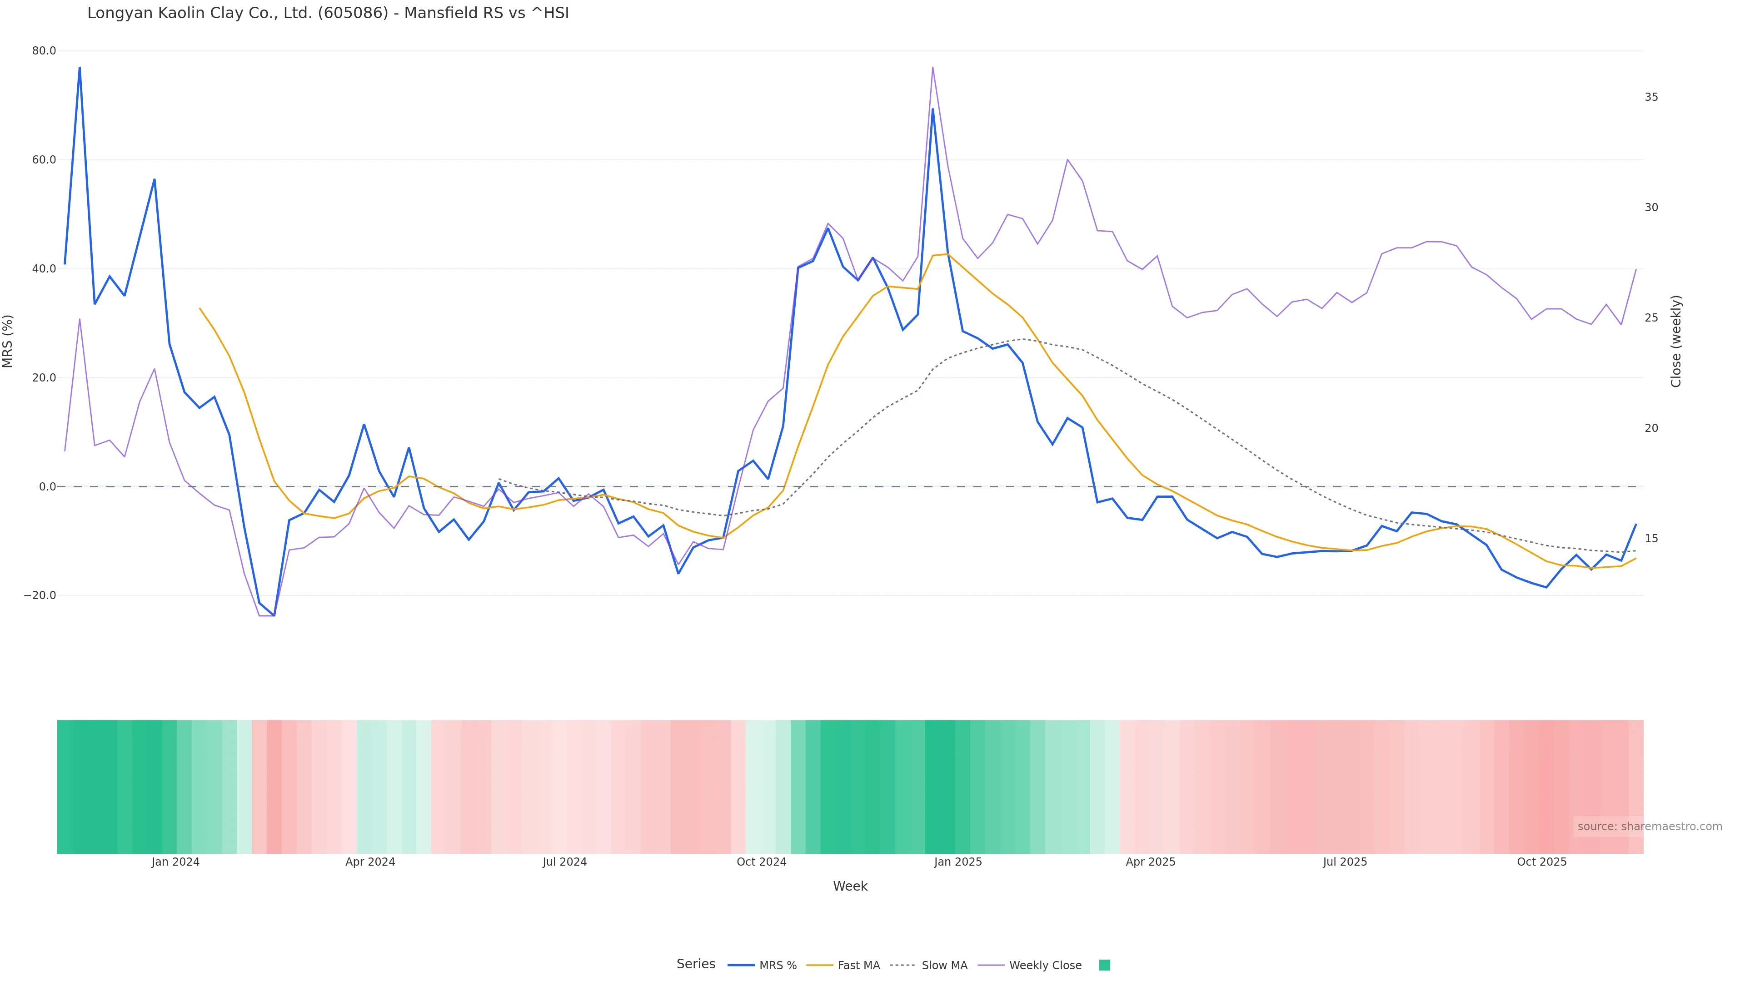Click the Close (weekly) right axis title
Viewport: 1745px width, 981px height.
coord(1676,341)
